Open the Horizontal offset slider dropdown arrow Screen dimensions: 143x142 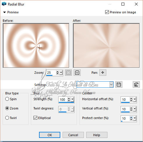click(x=135, y=99)
